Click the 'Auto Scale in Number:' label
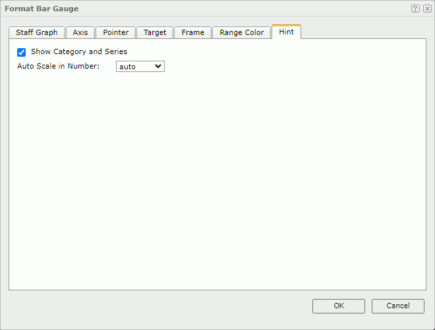Screen dimensions: 435x330 (58, 66)
